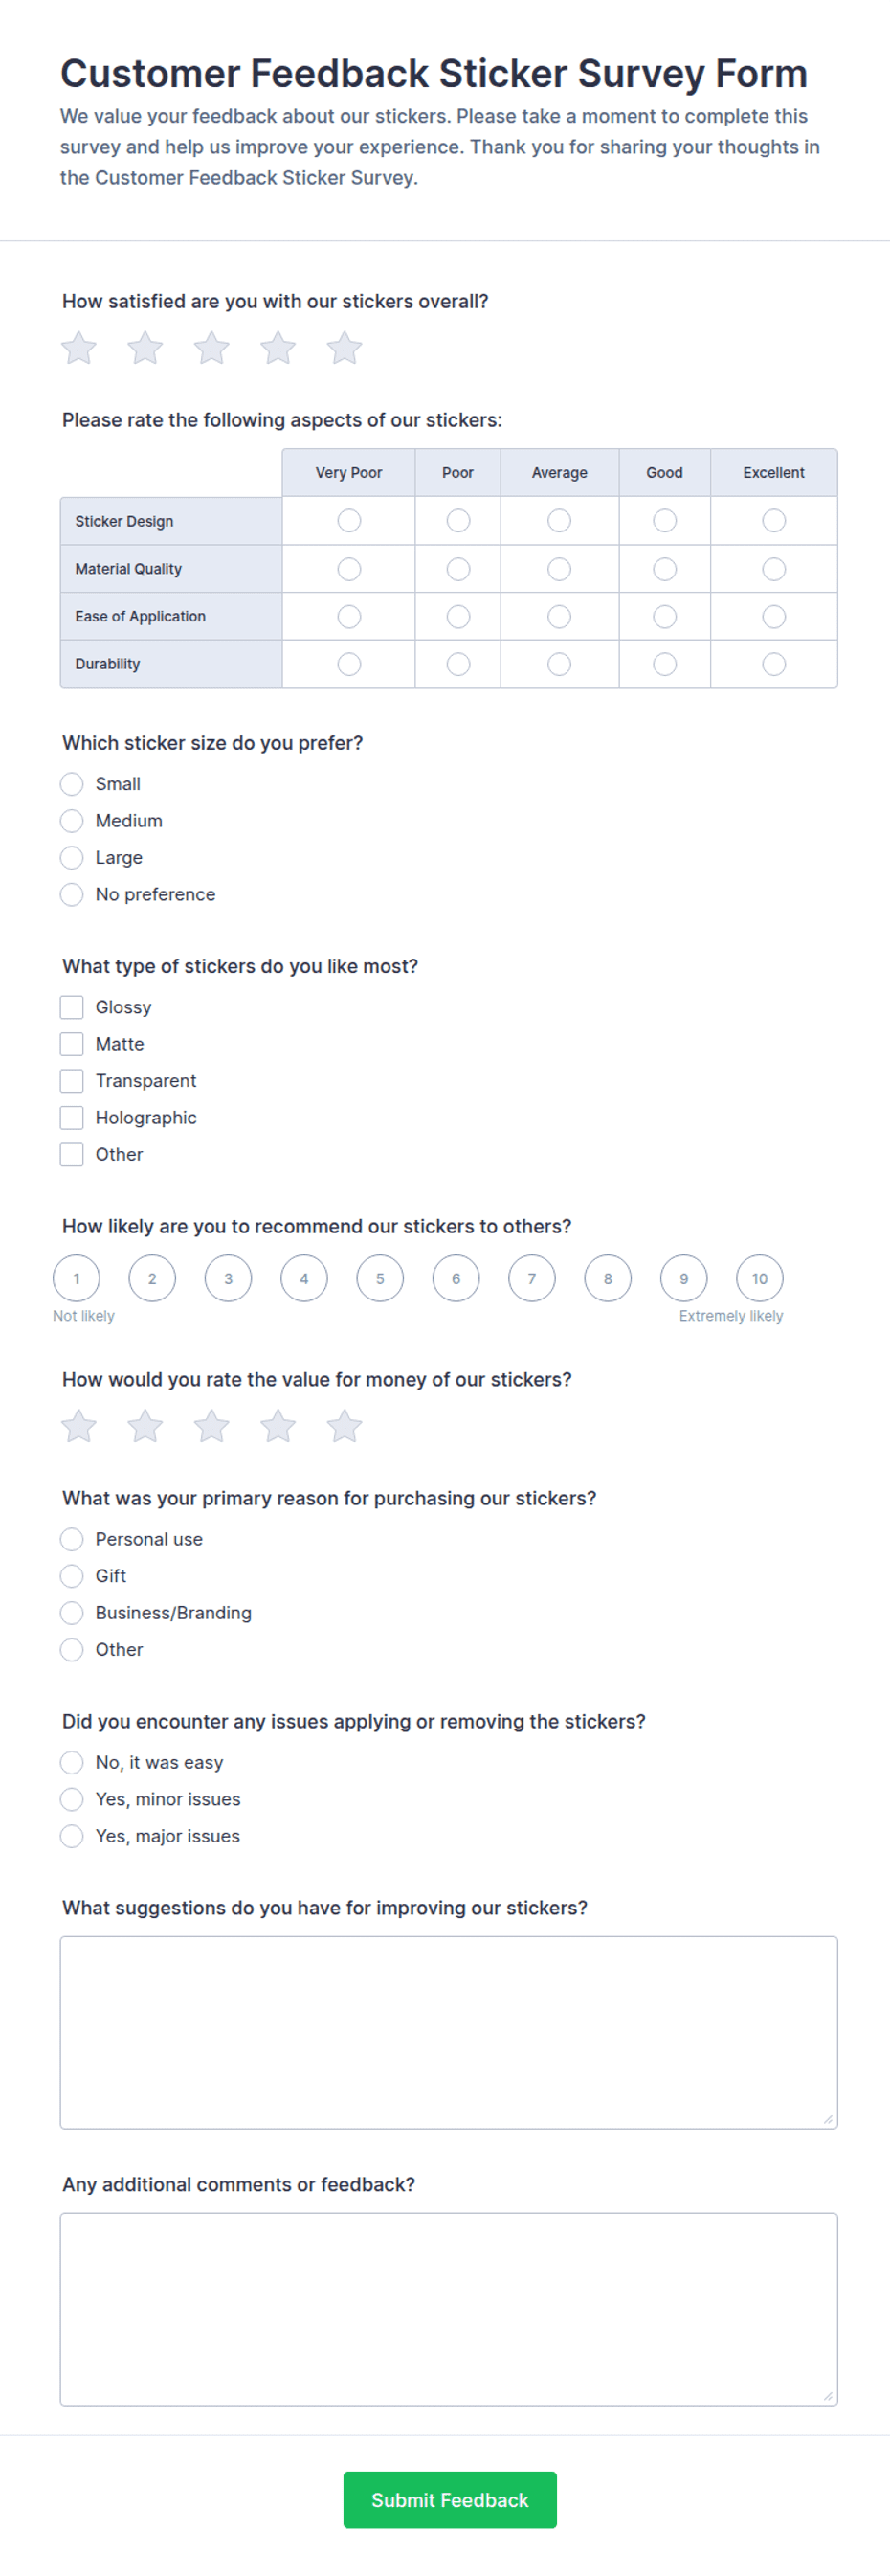This screenshot has height=2576, width=890.
Task: Select the fourth star for value for money
Action: point(278,1426)
